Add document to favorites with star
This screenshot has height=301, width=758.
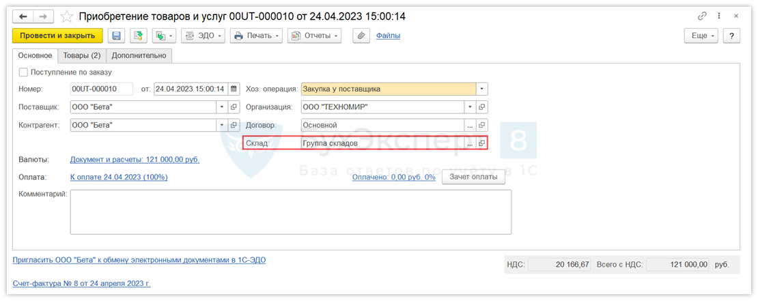pyautogui.click(x=66, y=16)
